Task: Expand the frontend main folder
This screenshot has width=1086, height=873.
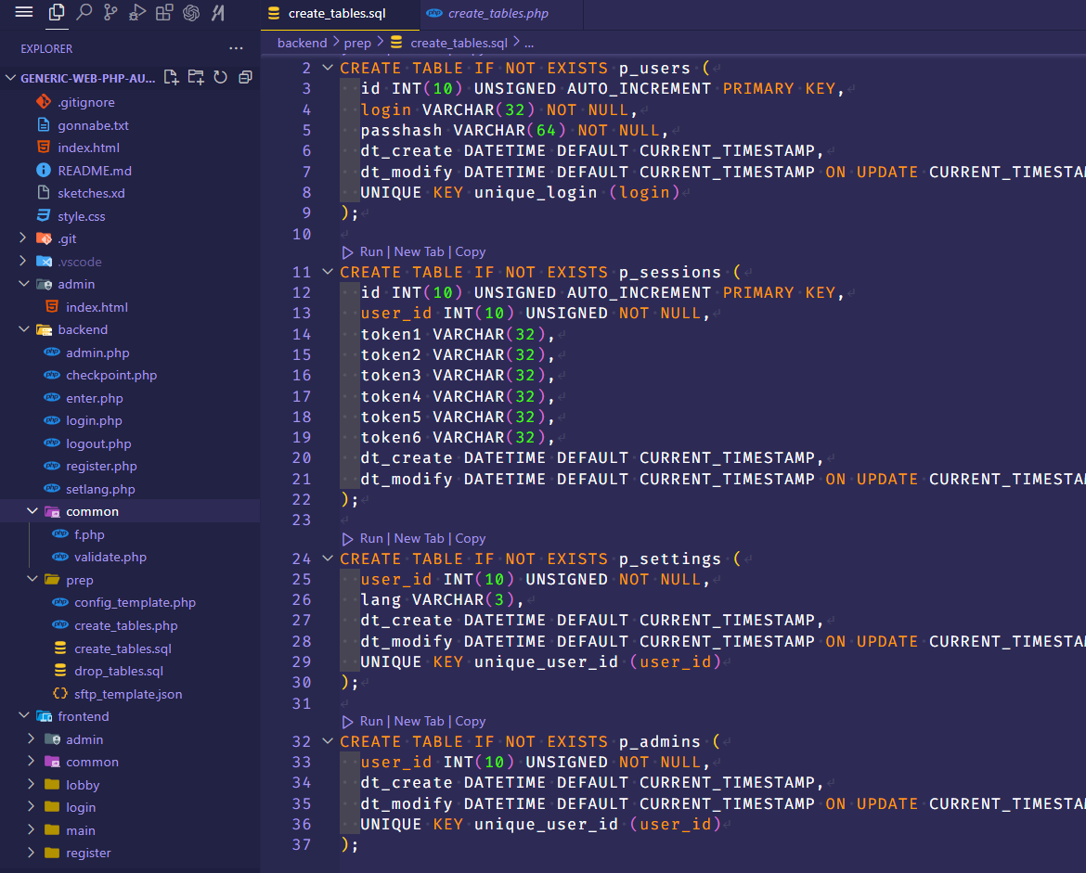Action: 32,829
